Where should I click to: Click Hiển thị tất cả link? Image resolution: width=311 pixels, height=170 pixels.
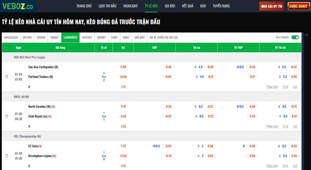coord(168,37)
